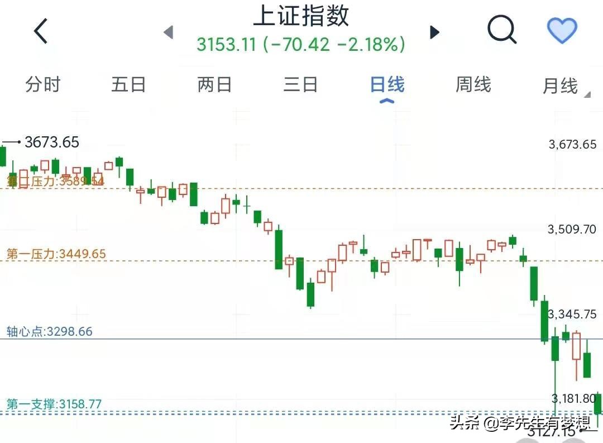
Task: Click the back arrow at top left
Action: point(40,30)
